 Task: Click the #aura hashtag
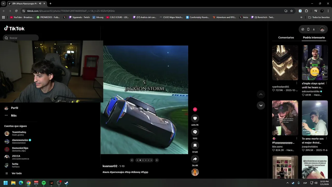click(106, 172)
